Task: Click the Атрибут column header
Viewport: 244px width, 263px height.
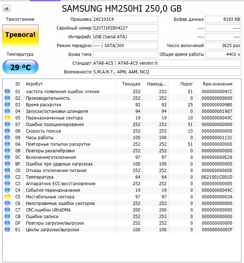Action: tap(70, 84)
